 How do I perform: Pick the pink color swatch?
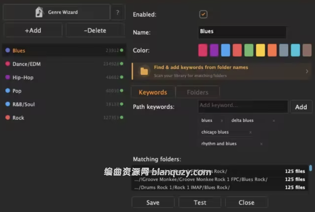pyautogui.click(x=203, y=50)
